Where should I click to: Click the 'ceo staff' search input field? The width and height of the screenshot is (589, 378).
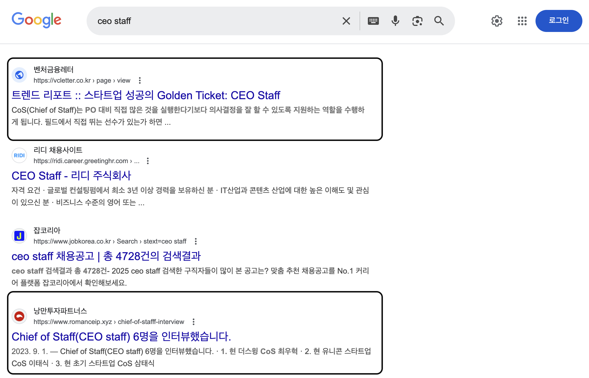(x=215, y=21)
